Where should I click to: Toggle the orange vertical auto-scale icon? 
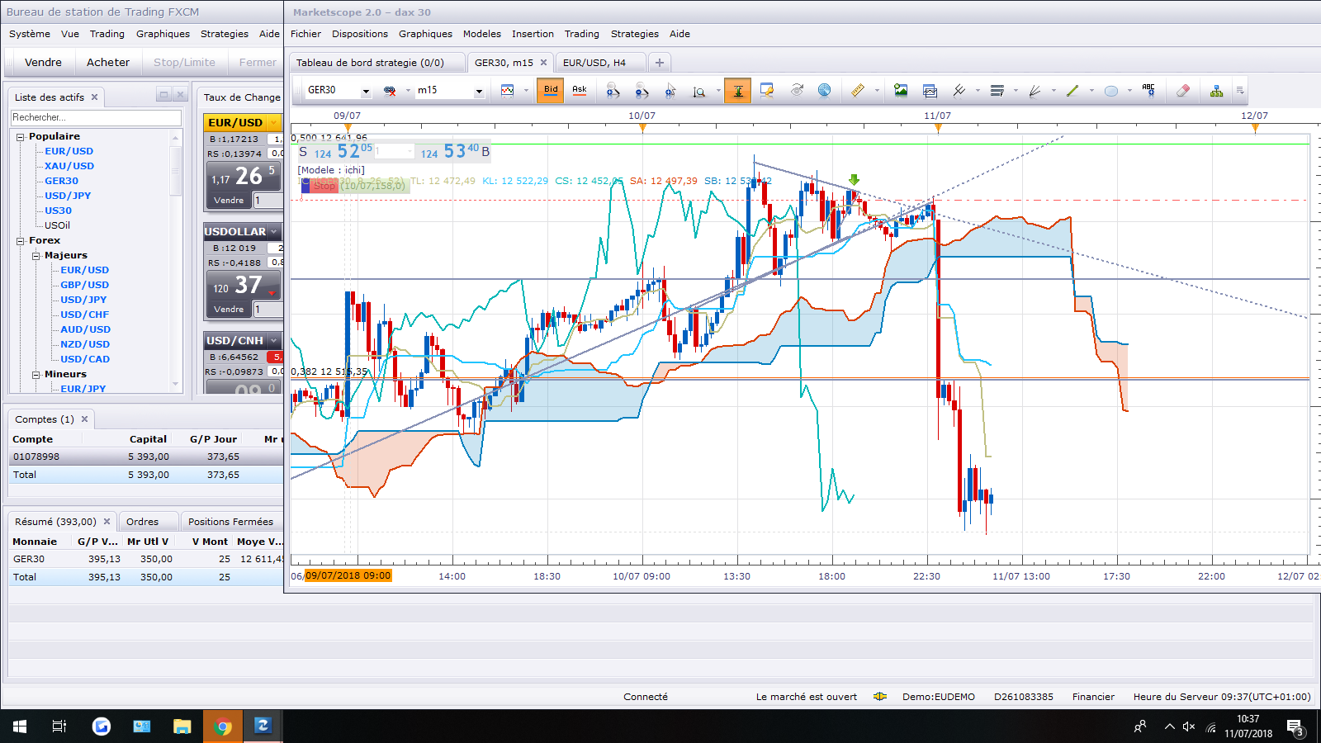[x=738, y=91]
